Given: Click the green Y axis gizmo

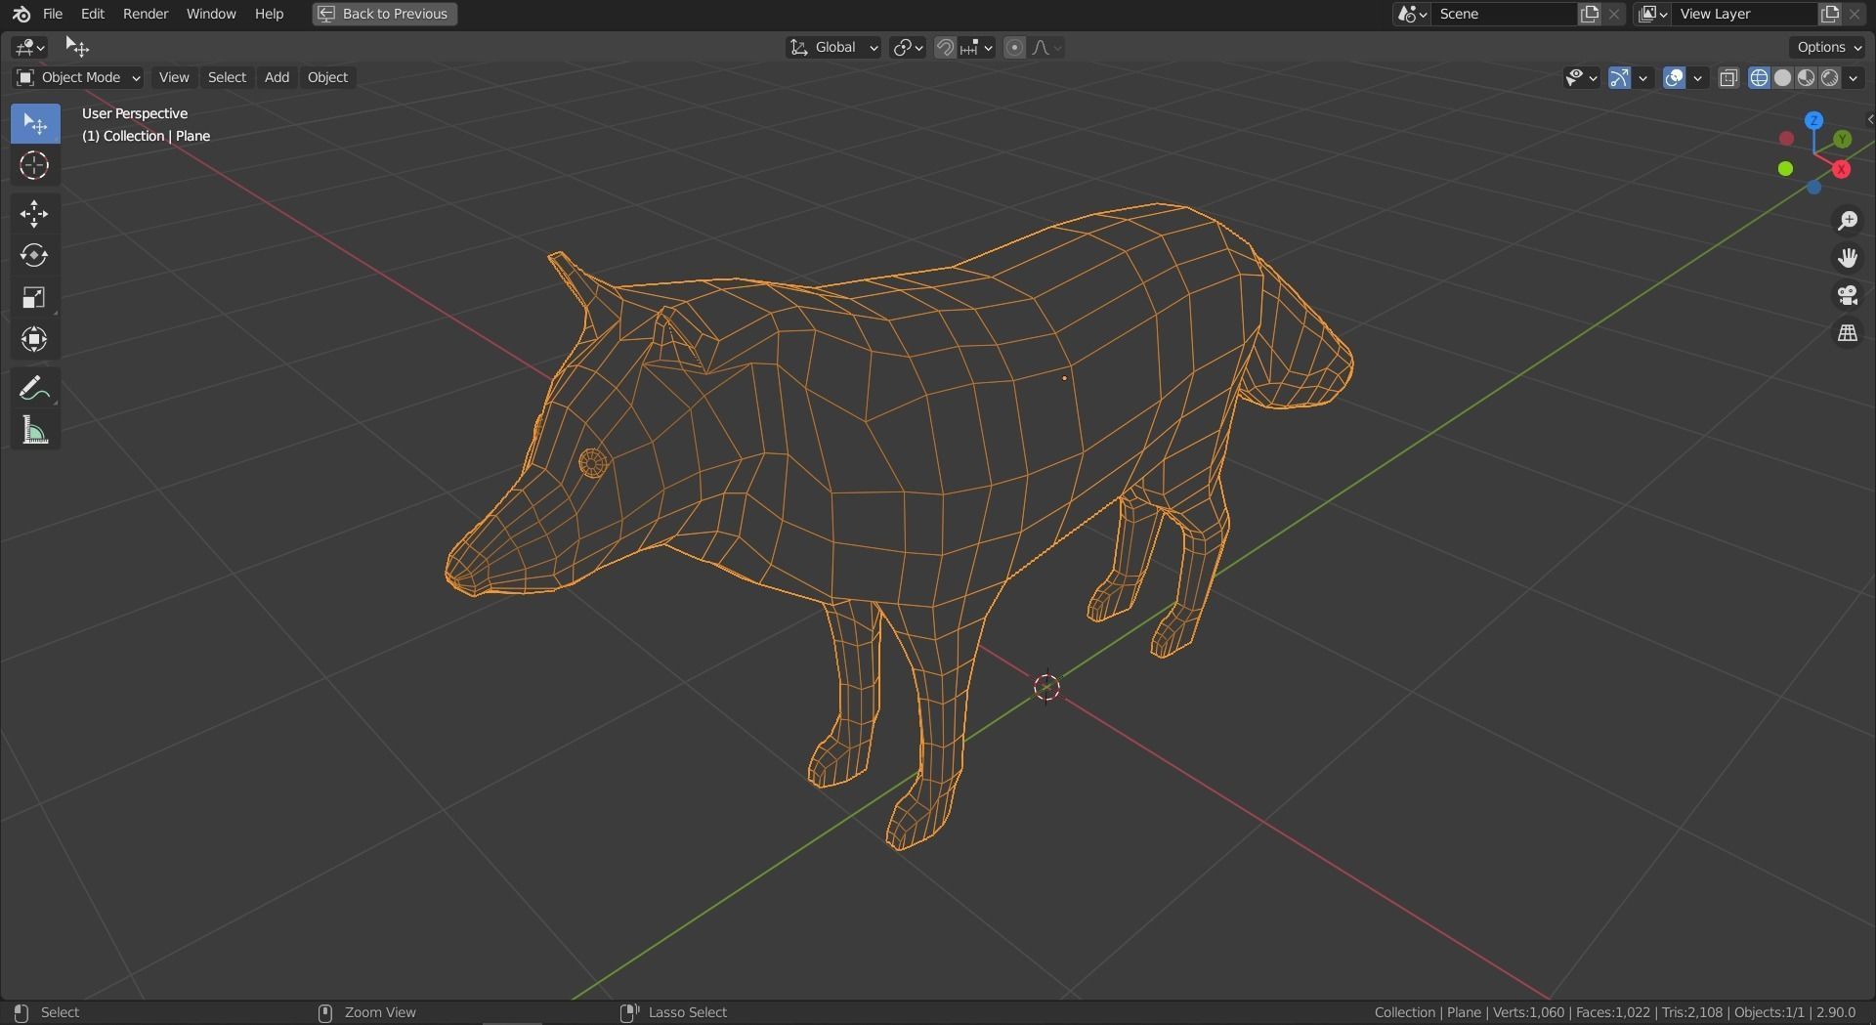Looking at the screenshot, I should pyautogui.click(x=1842, y=139).
